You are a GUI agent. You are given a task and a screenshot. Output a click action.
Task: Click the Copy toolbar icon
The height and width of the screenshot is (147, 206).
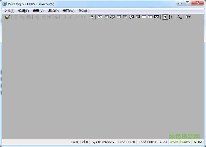tap(22, 17)
